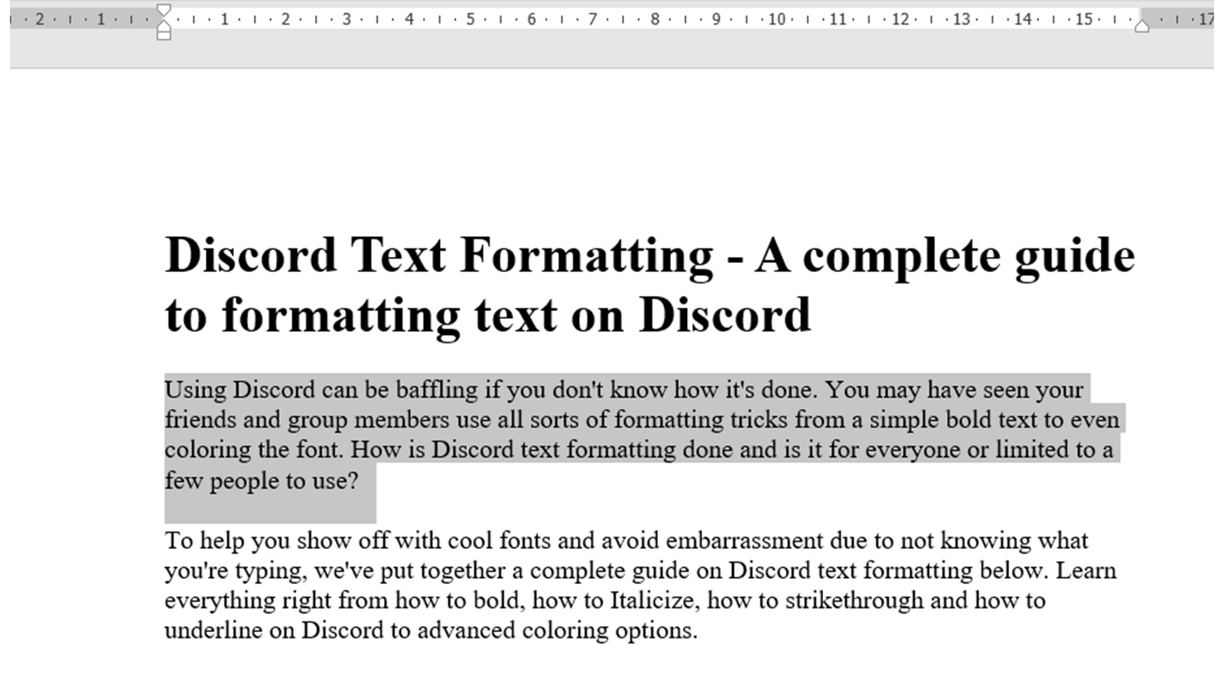Click "to formatting text on Discord" heading line

tap(488, 315)
